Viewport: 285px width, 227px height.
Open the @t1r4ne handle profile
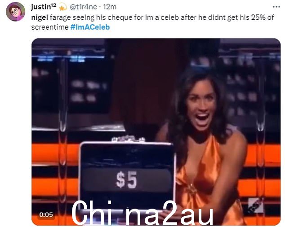[84, 7]
